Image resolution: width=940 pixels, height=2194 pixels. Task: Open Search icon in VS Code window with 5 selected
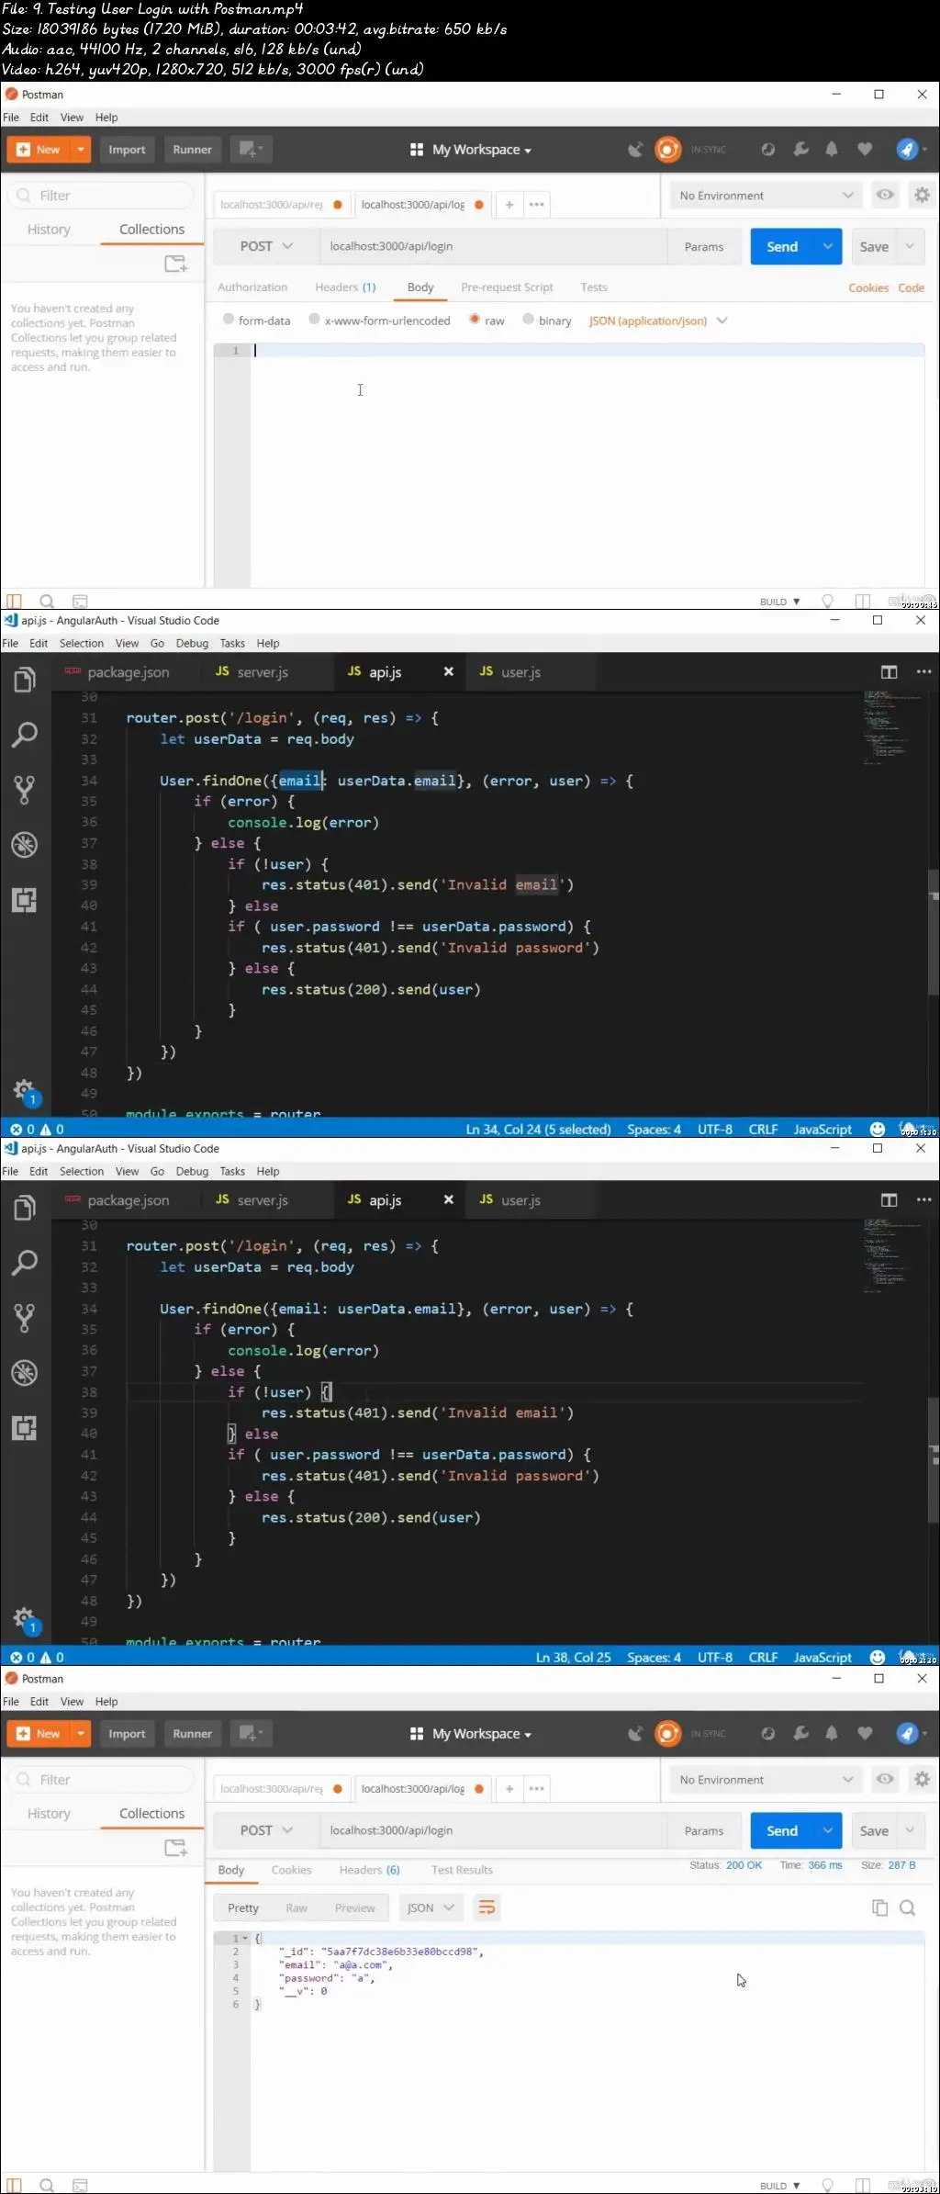point(25,735)
